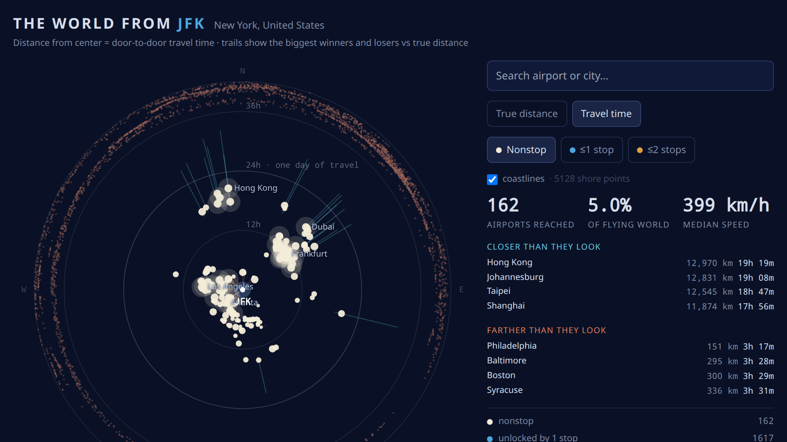Click the CLOSER THAN THEY LOOK heading
787x442 pixels.
544,247
